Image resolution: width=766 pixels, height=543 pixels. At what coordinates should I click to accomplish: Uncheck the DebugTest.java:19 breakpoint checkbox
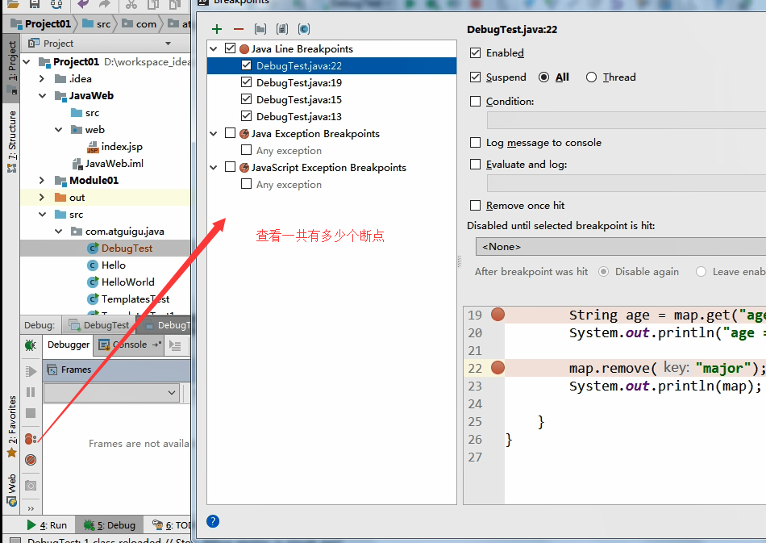click(x=247, y=82)
